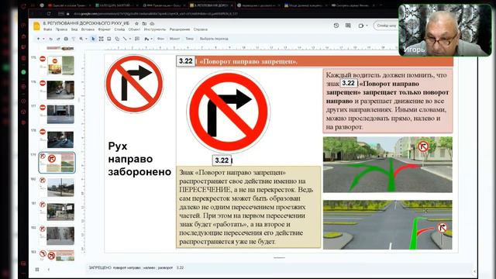
Task: Click the Тема toolbar button
Action: click(189, 39)
